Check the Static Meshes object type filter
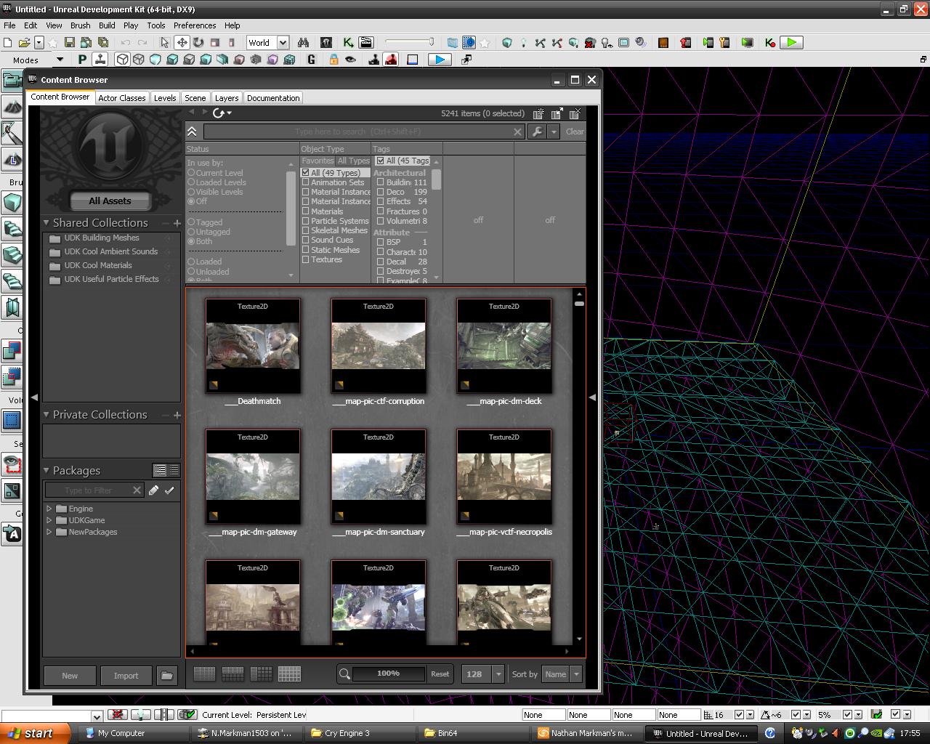This screenshot has height=744, width=930. 306,250
